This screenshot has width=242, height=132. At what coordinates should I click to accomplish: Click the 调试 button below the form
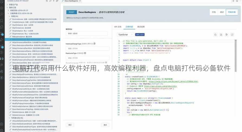[x=105, y=125]
